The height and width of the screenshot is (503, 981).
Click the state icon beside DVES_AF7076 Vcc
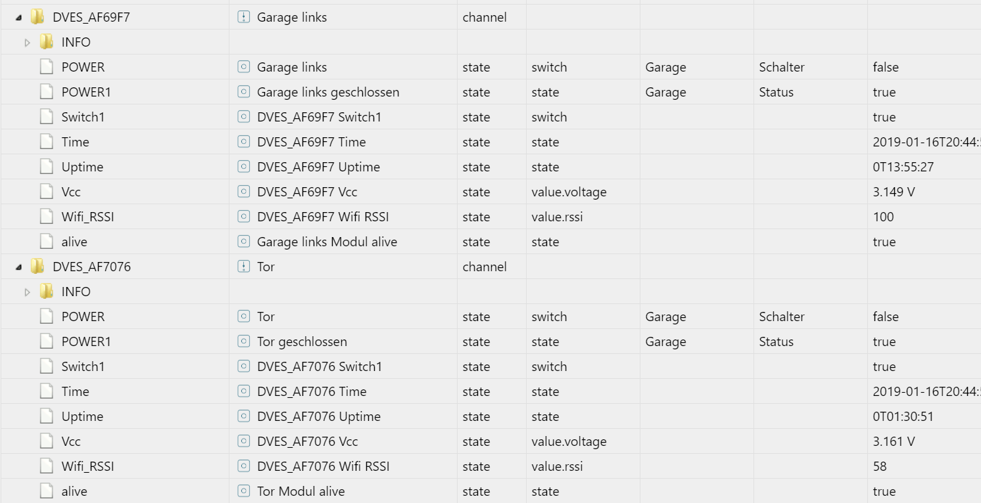245,441
